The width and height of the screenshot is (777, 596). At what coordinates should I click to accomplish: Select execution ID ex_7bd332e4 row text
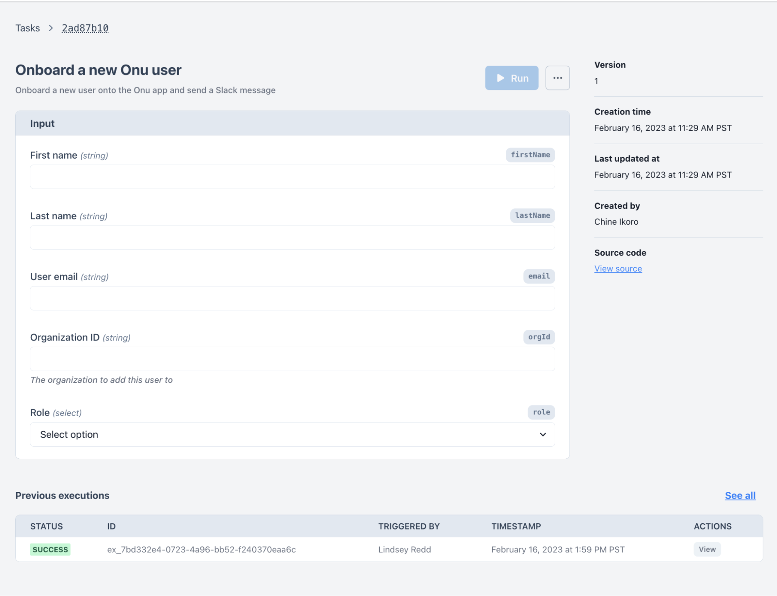click(201, 549)
